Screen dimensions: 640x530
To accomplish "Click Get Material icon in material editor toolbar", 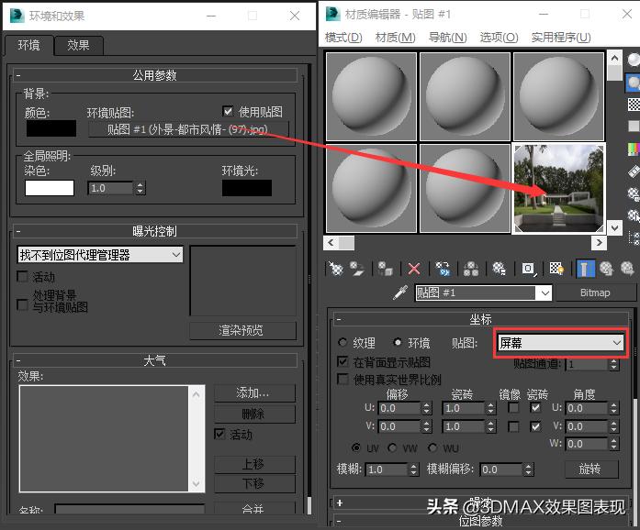I will [x=336, y=269].
